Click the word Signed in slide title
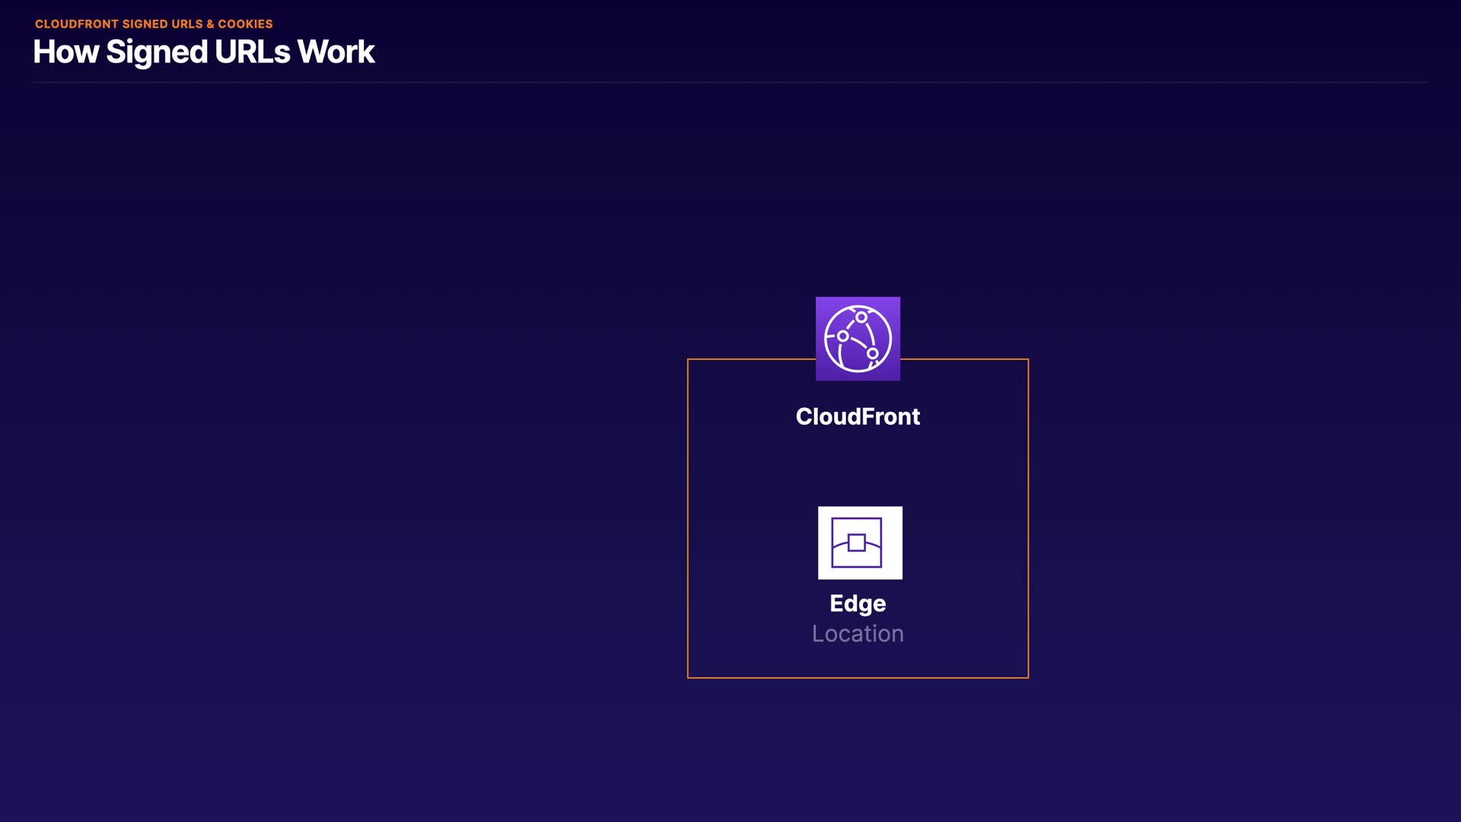Screen dimensions: 1461x822 (x=156, y=53)
